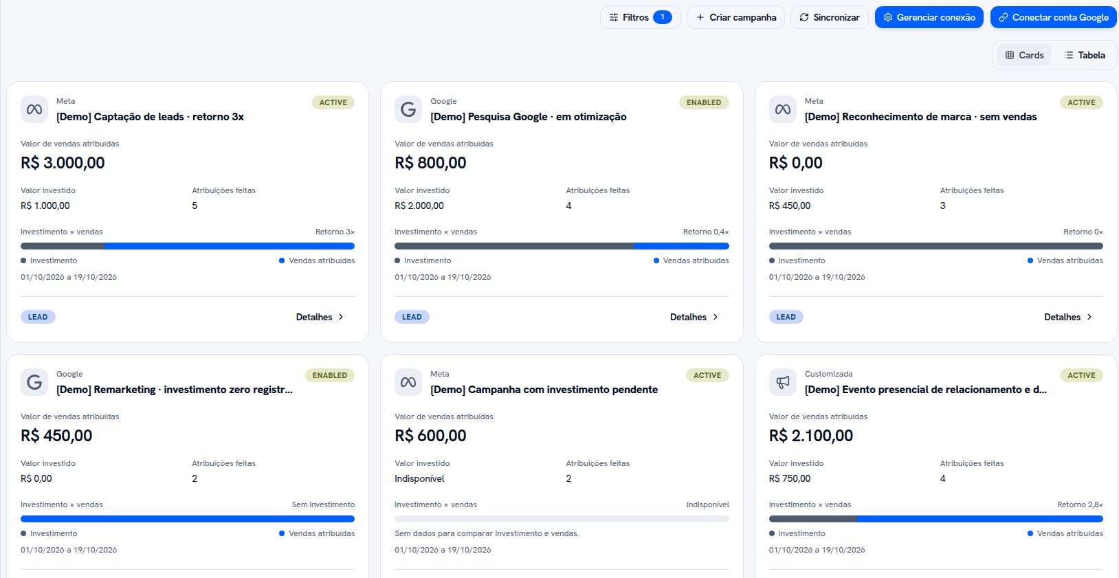1119x578 pixels.
Task: Click the invested value 'R$ 1.000,00'
Action: [45, 205]
